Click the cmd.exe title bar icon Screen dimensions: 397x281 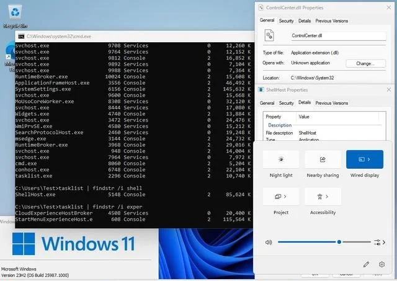coord(21,37)
